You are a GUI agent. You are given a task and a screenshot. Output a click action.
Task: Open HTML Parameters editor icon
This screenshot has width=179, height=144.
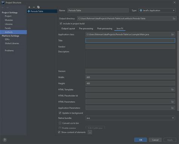coord(173,102)
